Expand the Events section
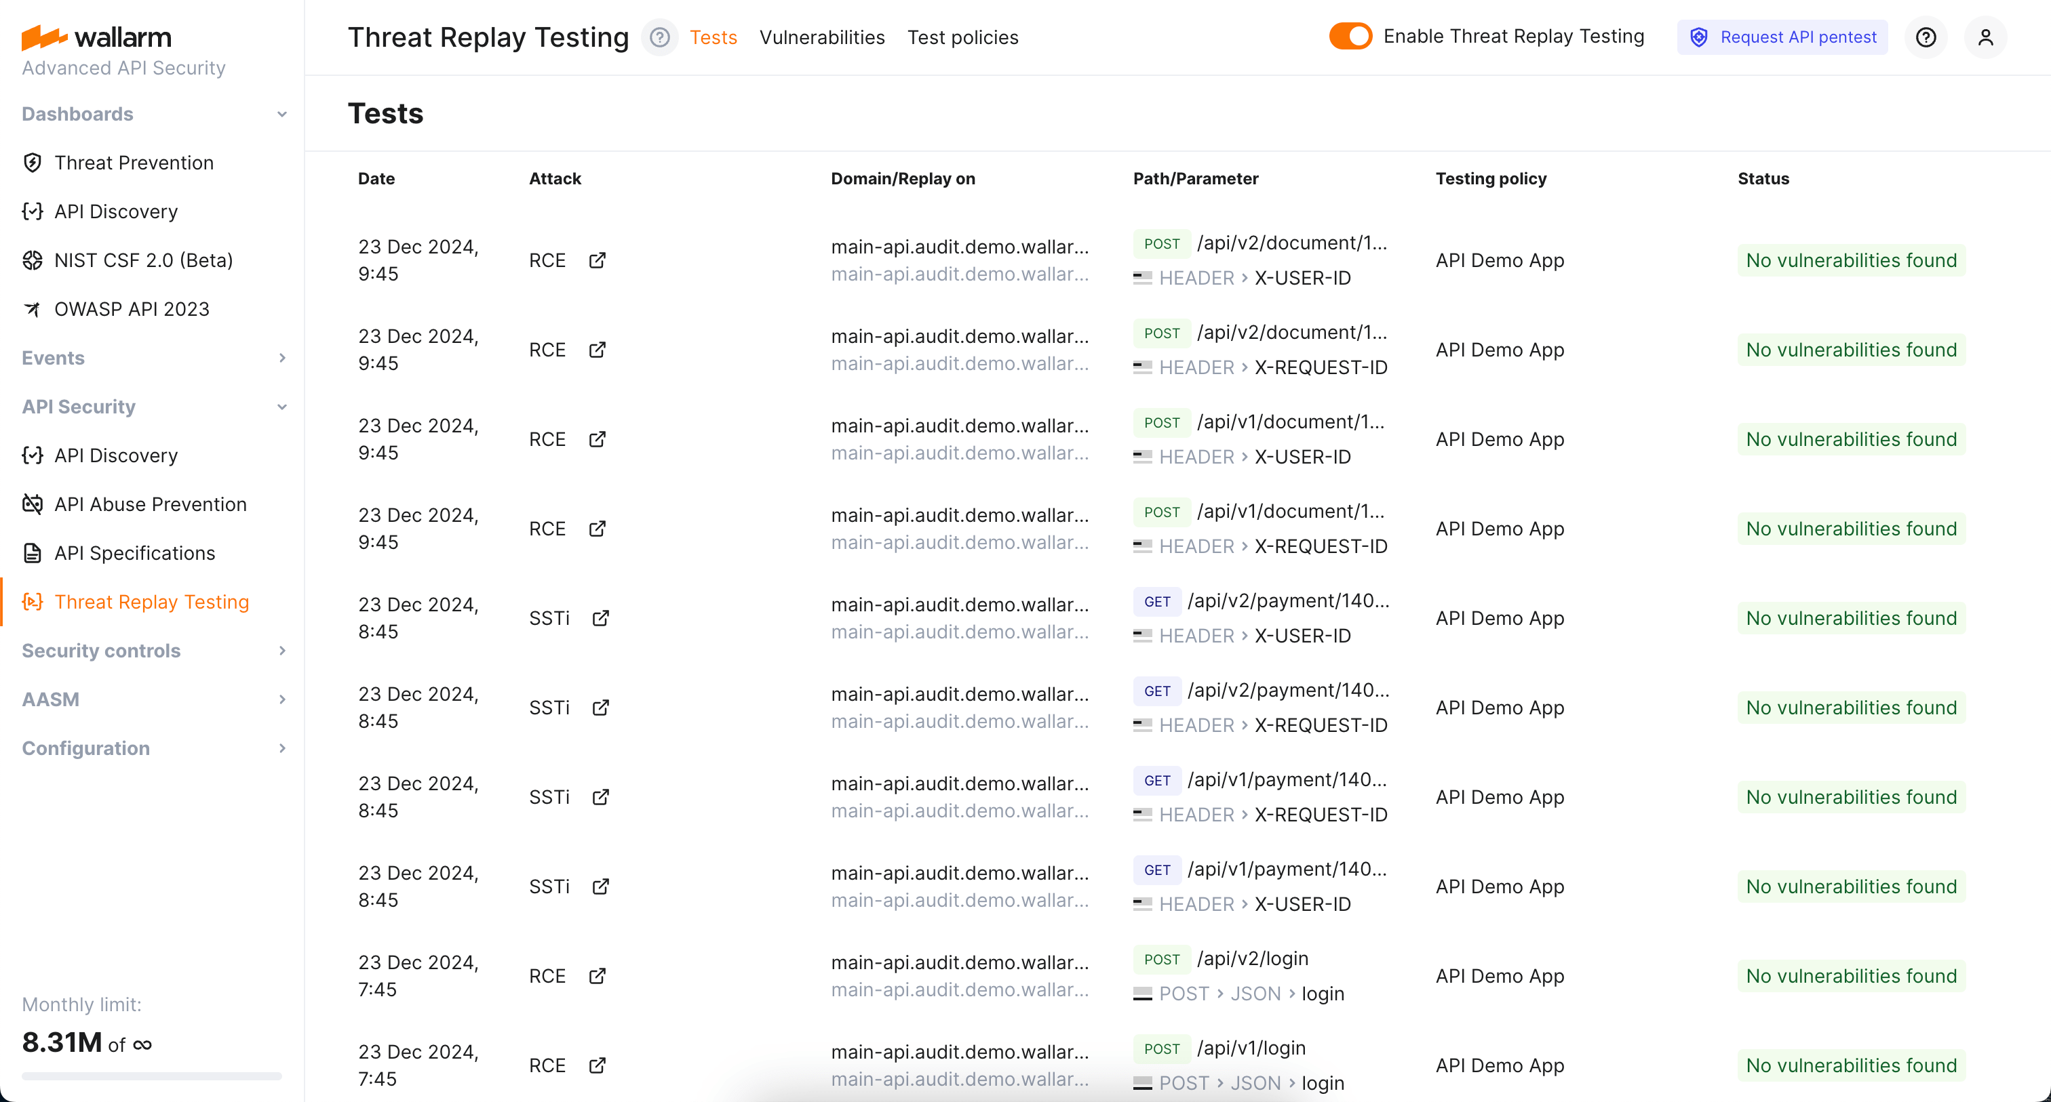This screenshot has width=2051, height=1102. click(282, 358)
